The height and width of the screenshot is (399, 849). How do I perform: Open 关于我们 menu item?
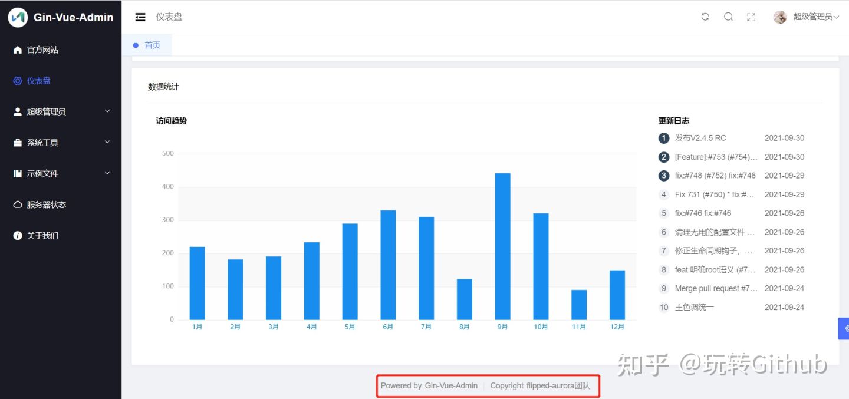click(61, 235)
